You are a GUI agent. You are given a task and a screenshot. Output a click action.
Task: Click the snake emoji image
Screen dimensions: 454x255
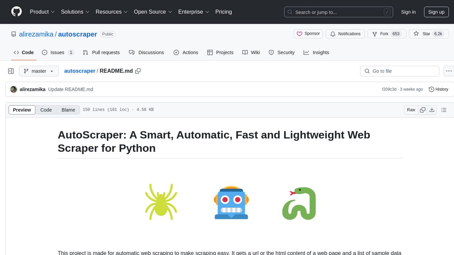click(299, 203)
